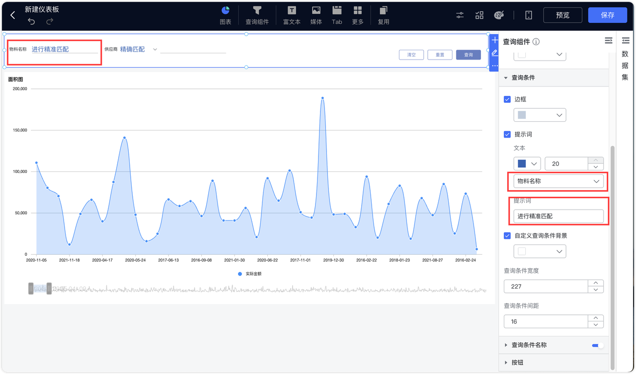Click the properties panel vertical scrollbar

click(x=612, y=257)
